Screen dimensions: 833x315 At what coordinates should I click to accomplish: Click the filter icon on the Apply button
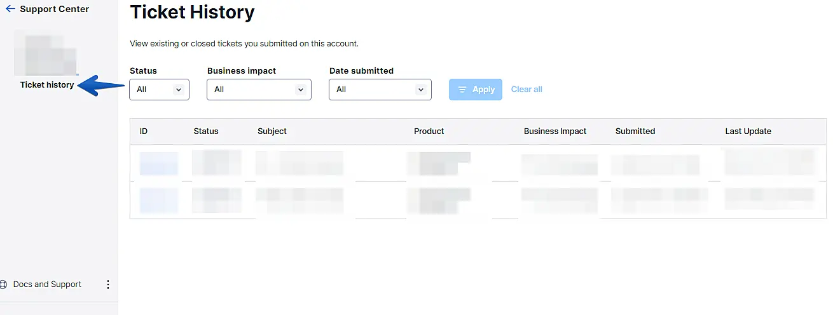tap(462, 90)
